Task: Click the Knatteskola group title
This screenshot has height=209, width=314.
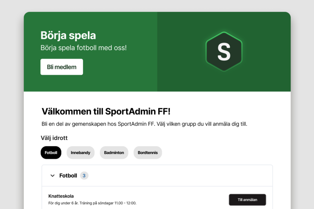Action: click(61, 196)
